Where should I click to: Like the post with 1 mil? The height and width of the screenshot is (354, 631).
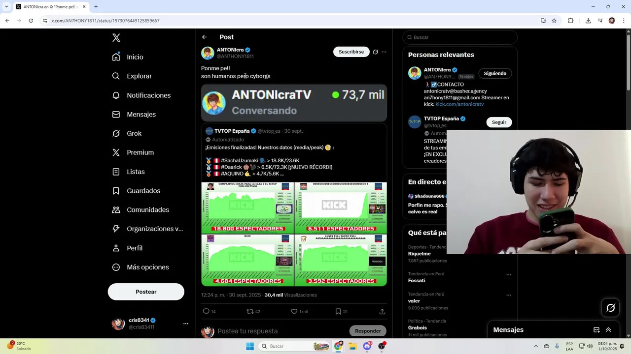pyautogui.click(x=294, y=311)
